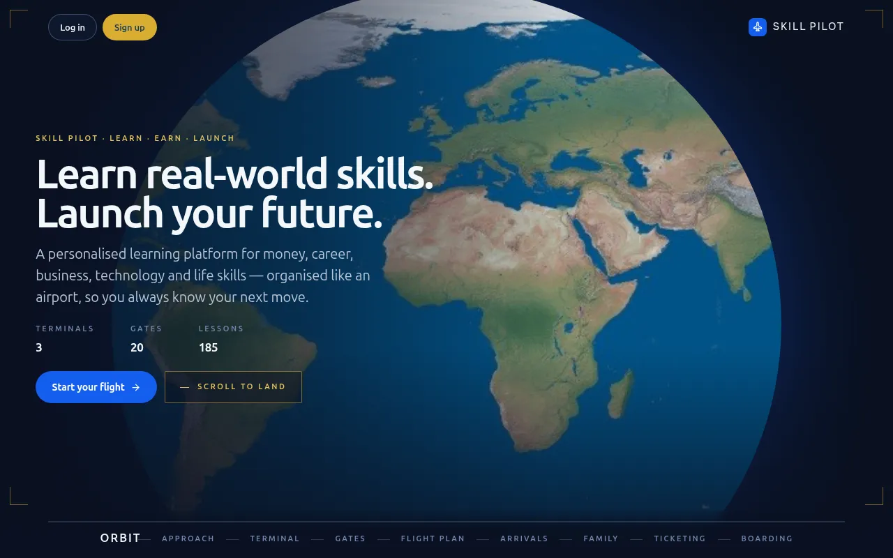Click the arrow icon in Start your flight
The image size is (893, 558).
(x=136, y=387)
